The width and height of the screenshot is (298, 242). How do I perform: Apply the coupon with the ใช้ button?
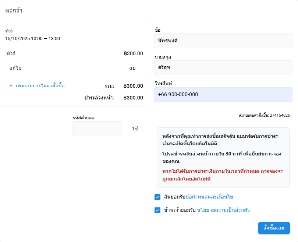pos(135,129)
